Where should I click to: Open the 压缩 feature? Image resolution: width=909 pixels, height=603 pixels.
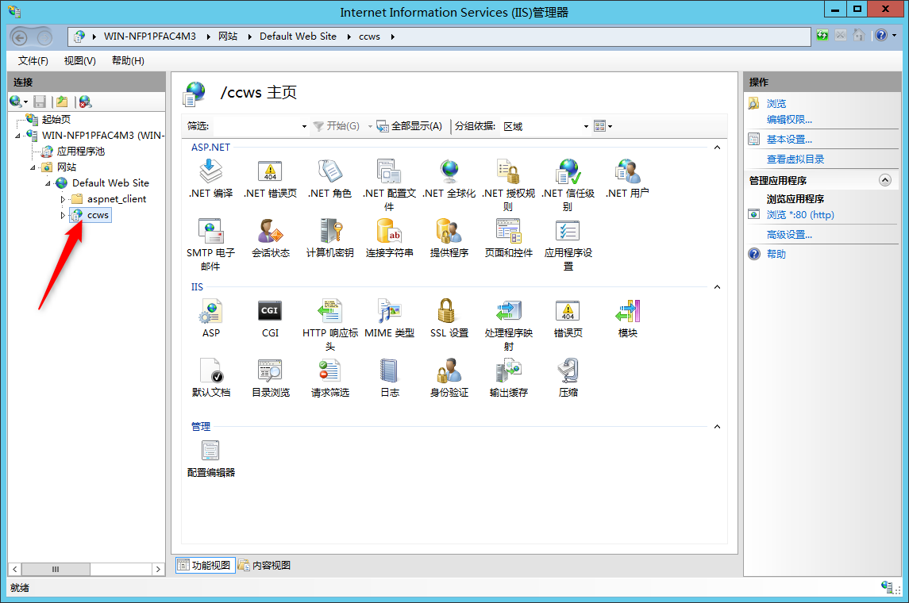[568, 378]
